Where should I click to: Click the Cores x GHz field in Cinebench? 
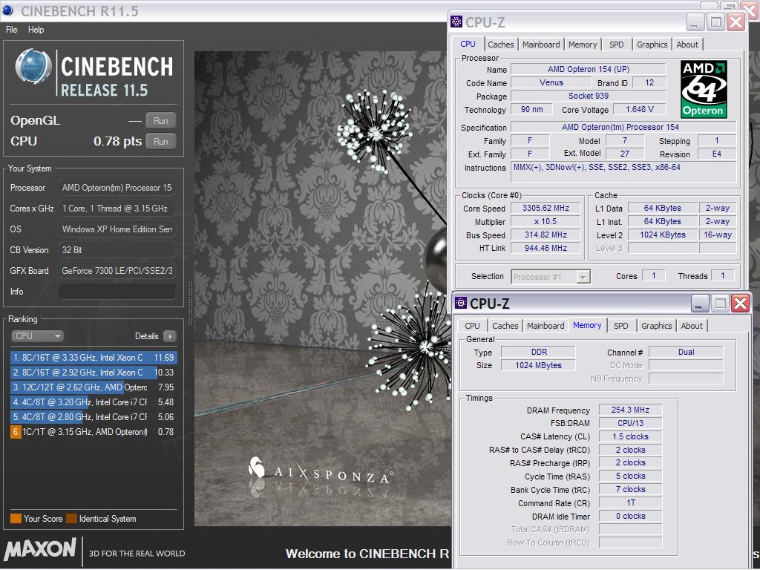pyautogui.click(x=117, y=209)
